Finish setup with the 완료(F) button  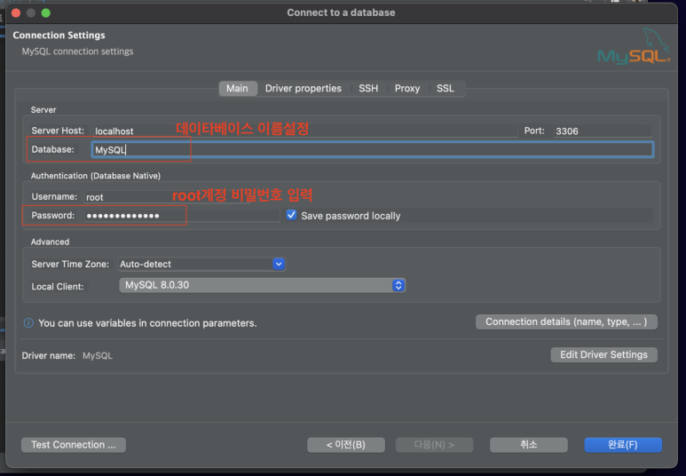[623, 445]
